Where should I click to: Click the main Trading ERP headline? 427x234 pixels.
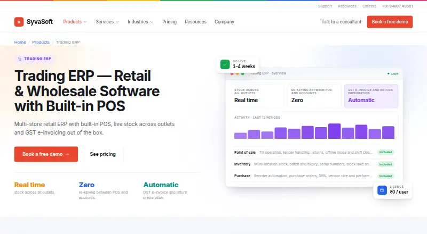point(87,91)
